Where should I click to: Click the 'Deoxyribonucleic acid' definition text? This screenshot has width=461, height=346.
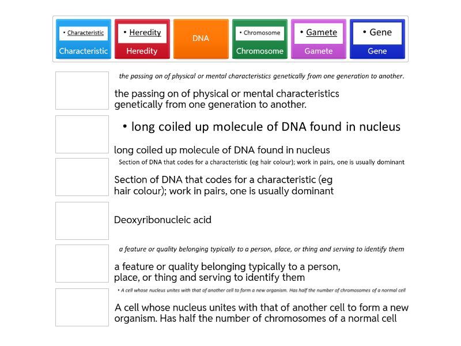click(163, 220)
